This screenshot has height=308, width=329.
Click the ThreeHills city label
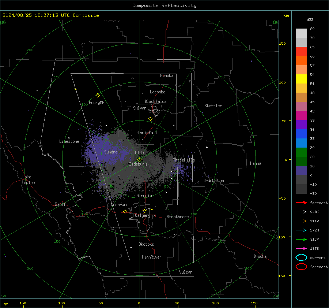point(184,160)
